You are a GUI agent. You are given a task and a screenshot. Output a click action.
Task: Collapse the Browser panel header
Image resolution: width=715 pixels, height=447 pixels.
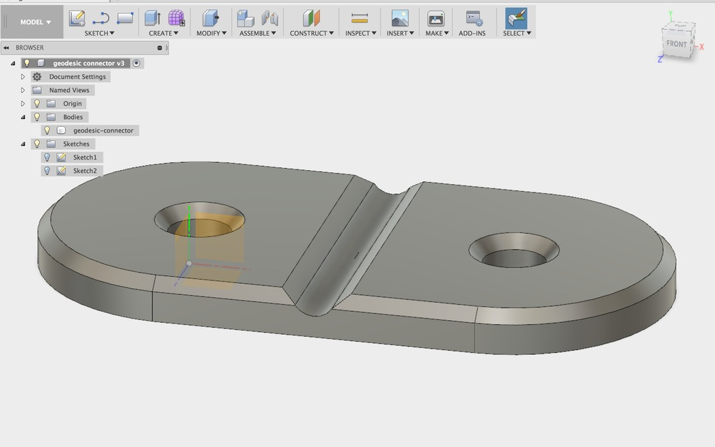coord(6,47)
